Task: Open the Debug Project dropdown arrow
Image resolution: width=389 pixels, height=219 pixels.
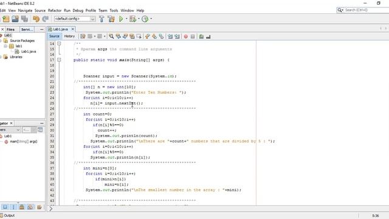Action: (x=139, y=19)
